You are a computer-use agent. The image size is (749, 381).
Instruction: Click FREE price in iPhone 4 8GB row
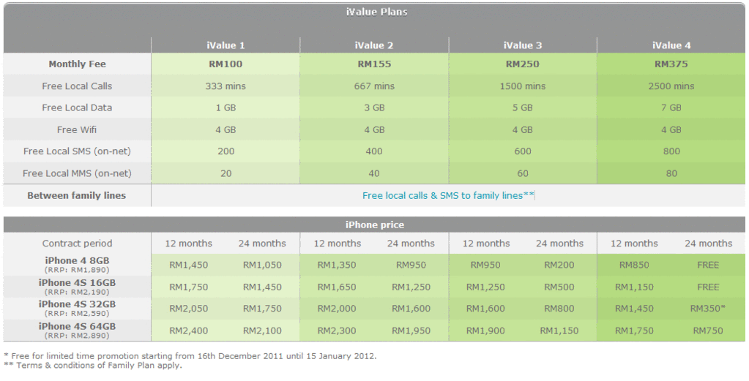pyautogui.click(x=708, y=265)
